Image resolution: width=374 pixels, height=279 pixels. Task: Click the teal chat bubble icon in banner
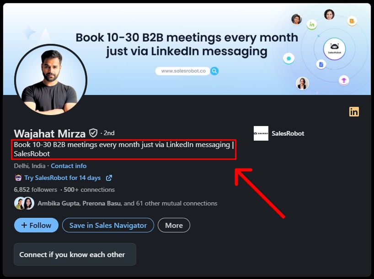tap(289, 58)
